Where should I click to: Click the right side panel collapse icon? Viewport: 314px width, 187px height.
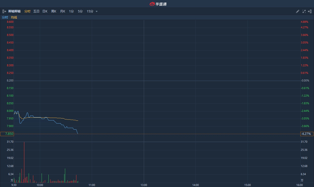point(310,11)
